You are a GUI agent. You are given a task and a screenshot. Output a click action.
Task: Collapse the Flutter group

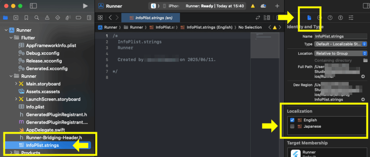coord(11,38)
